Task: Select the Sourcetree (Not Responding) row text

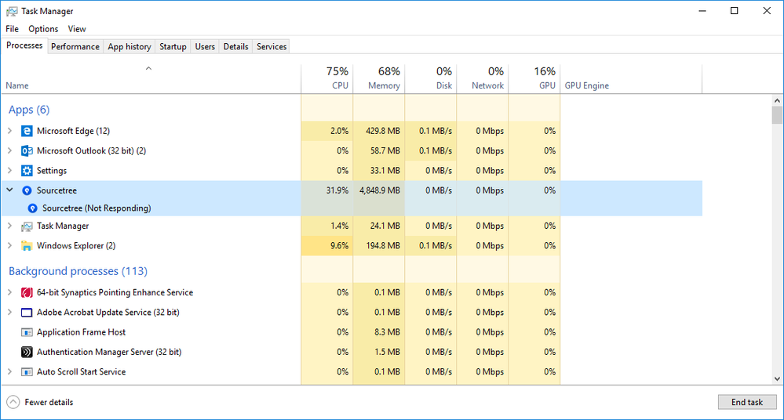Action: point(97,208)
